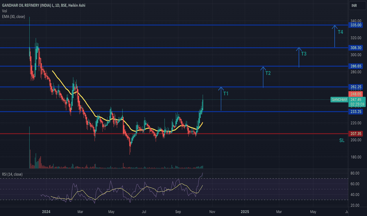Click the 335.00 price level label

[x=356, y=25]
